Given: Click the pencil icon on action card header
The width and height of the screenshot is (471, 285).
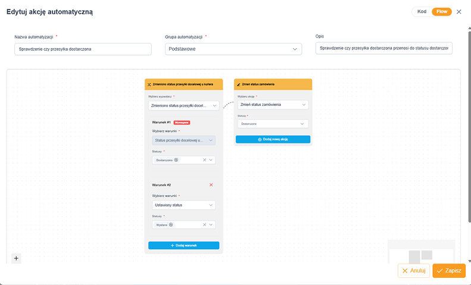Looking at the screenshot, I should pos(239,84).
